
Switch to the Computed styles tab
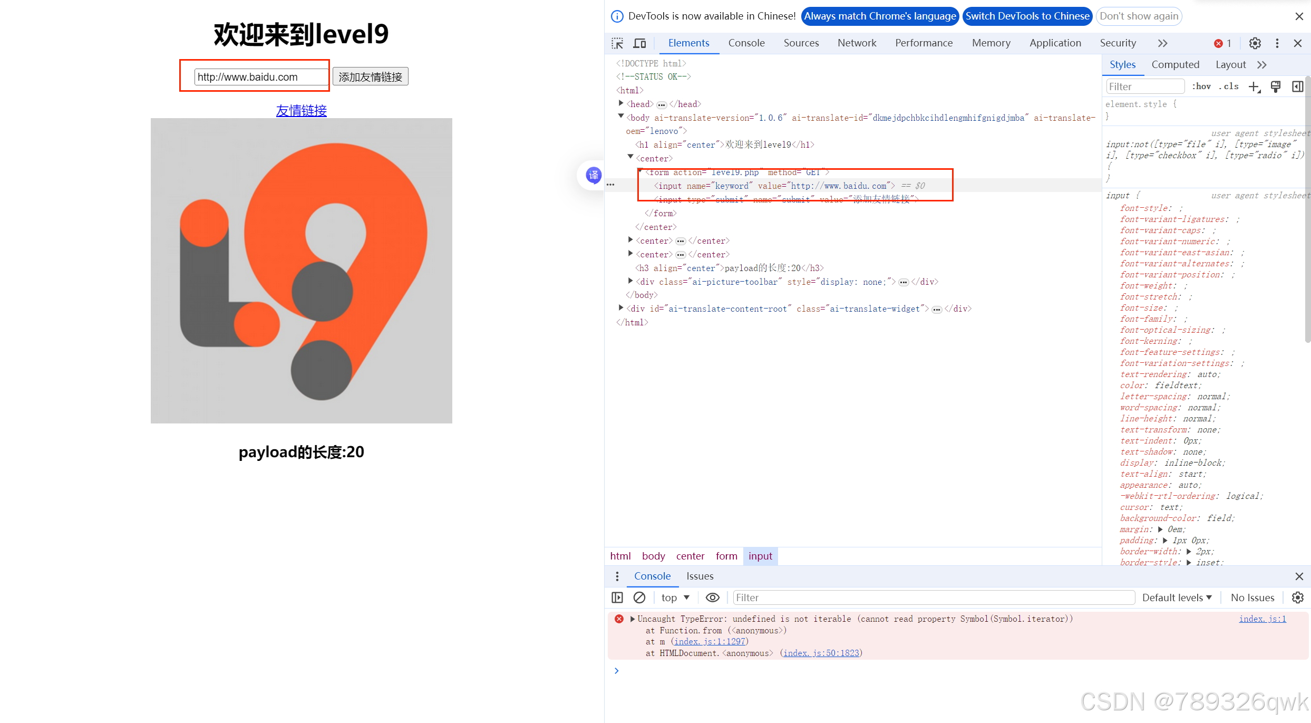point(1175,65)
